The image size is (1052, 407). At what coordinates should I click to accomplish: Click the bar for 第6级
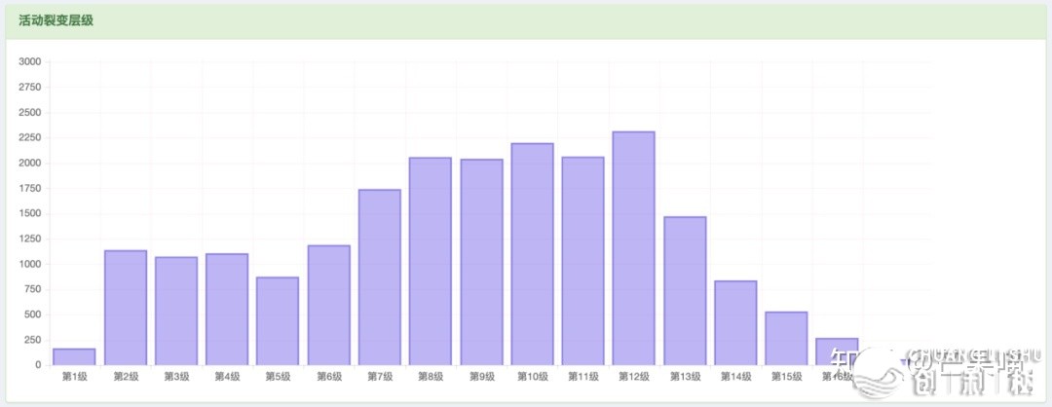[x=329, y=305]
